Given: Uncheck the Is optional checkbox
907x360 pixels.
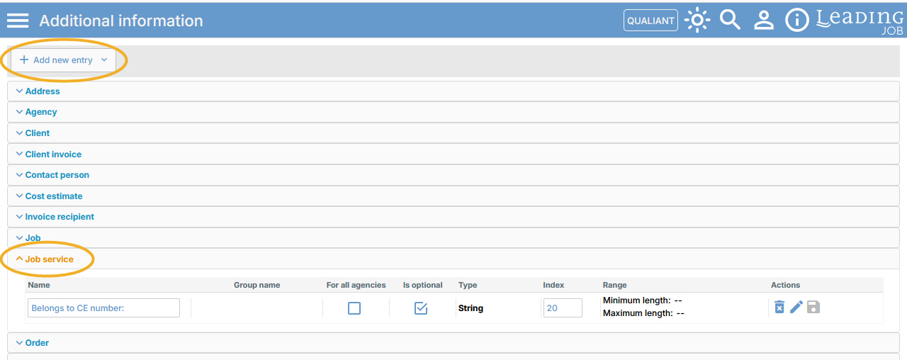Looking at the screenshot, I should 421,308.
